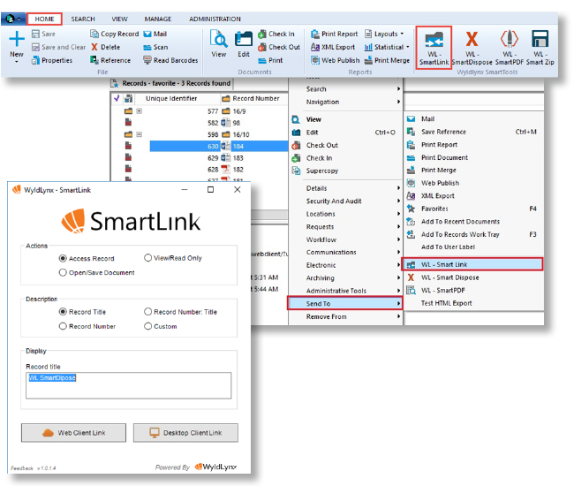Image resolution: width=574 pixels, height=486 pixels.
Task: Open the Feedback link
Action: pos(22,468)
